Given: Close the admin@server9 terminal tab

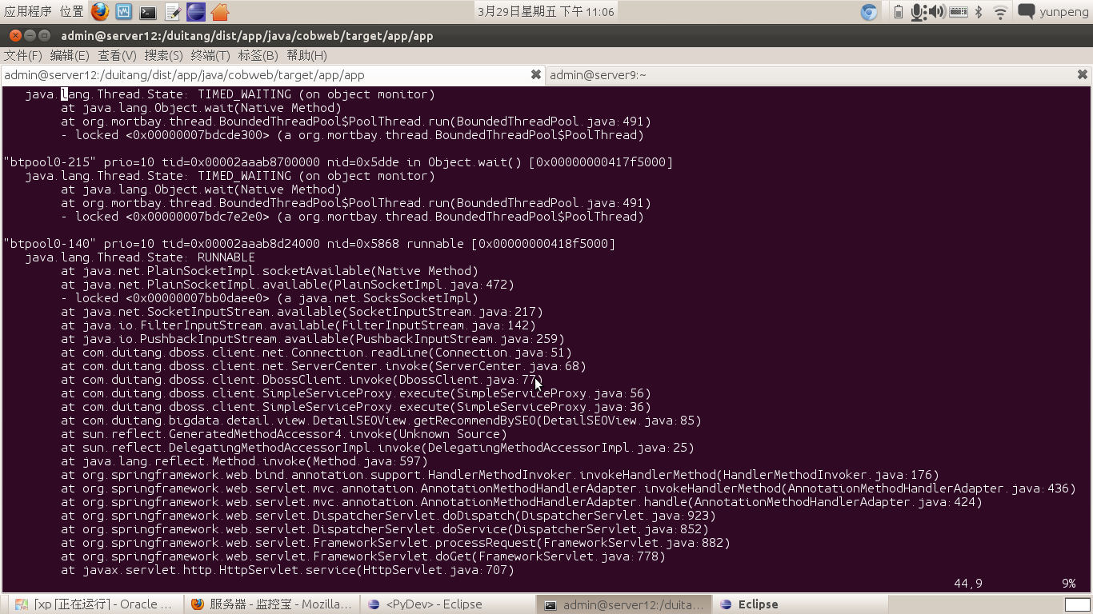Looking at the screenshot, I should [1083, 74].
